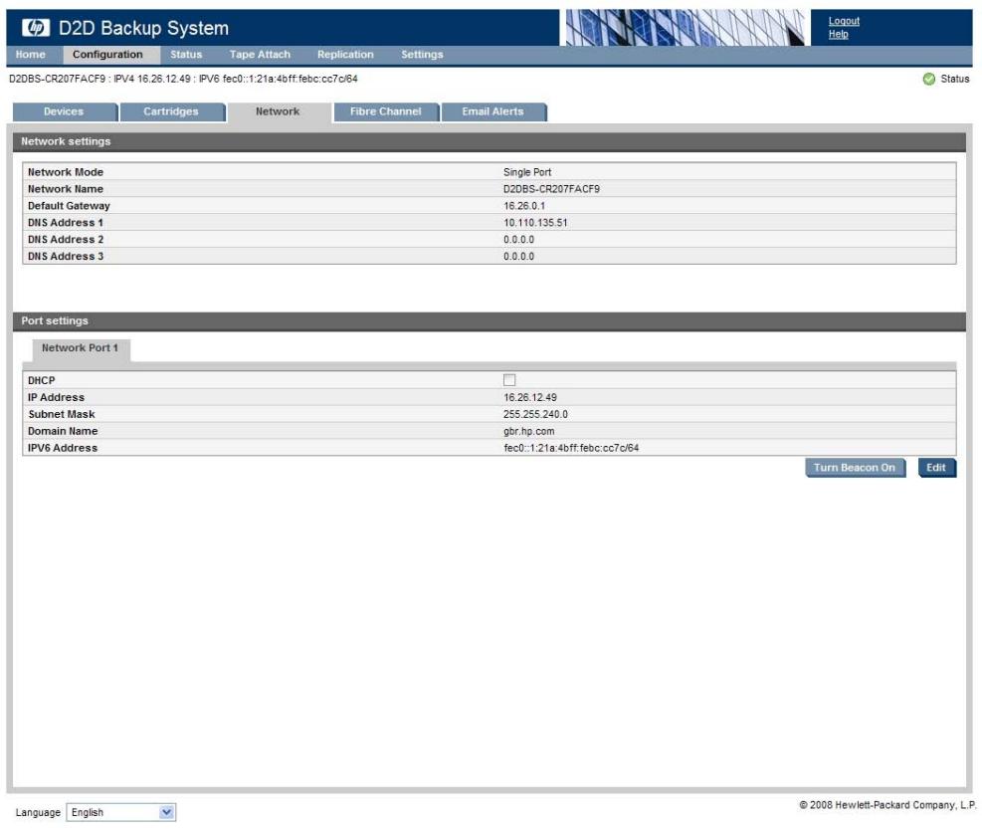Switch to the Devices tab
This screenshot has width=982, height=830.
click(x=65, y=111)
